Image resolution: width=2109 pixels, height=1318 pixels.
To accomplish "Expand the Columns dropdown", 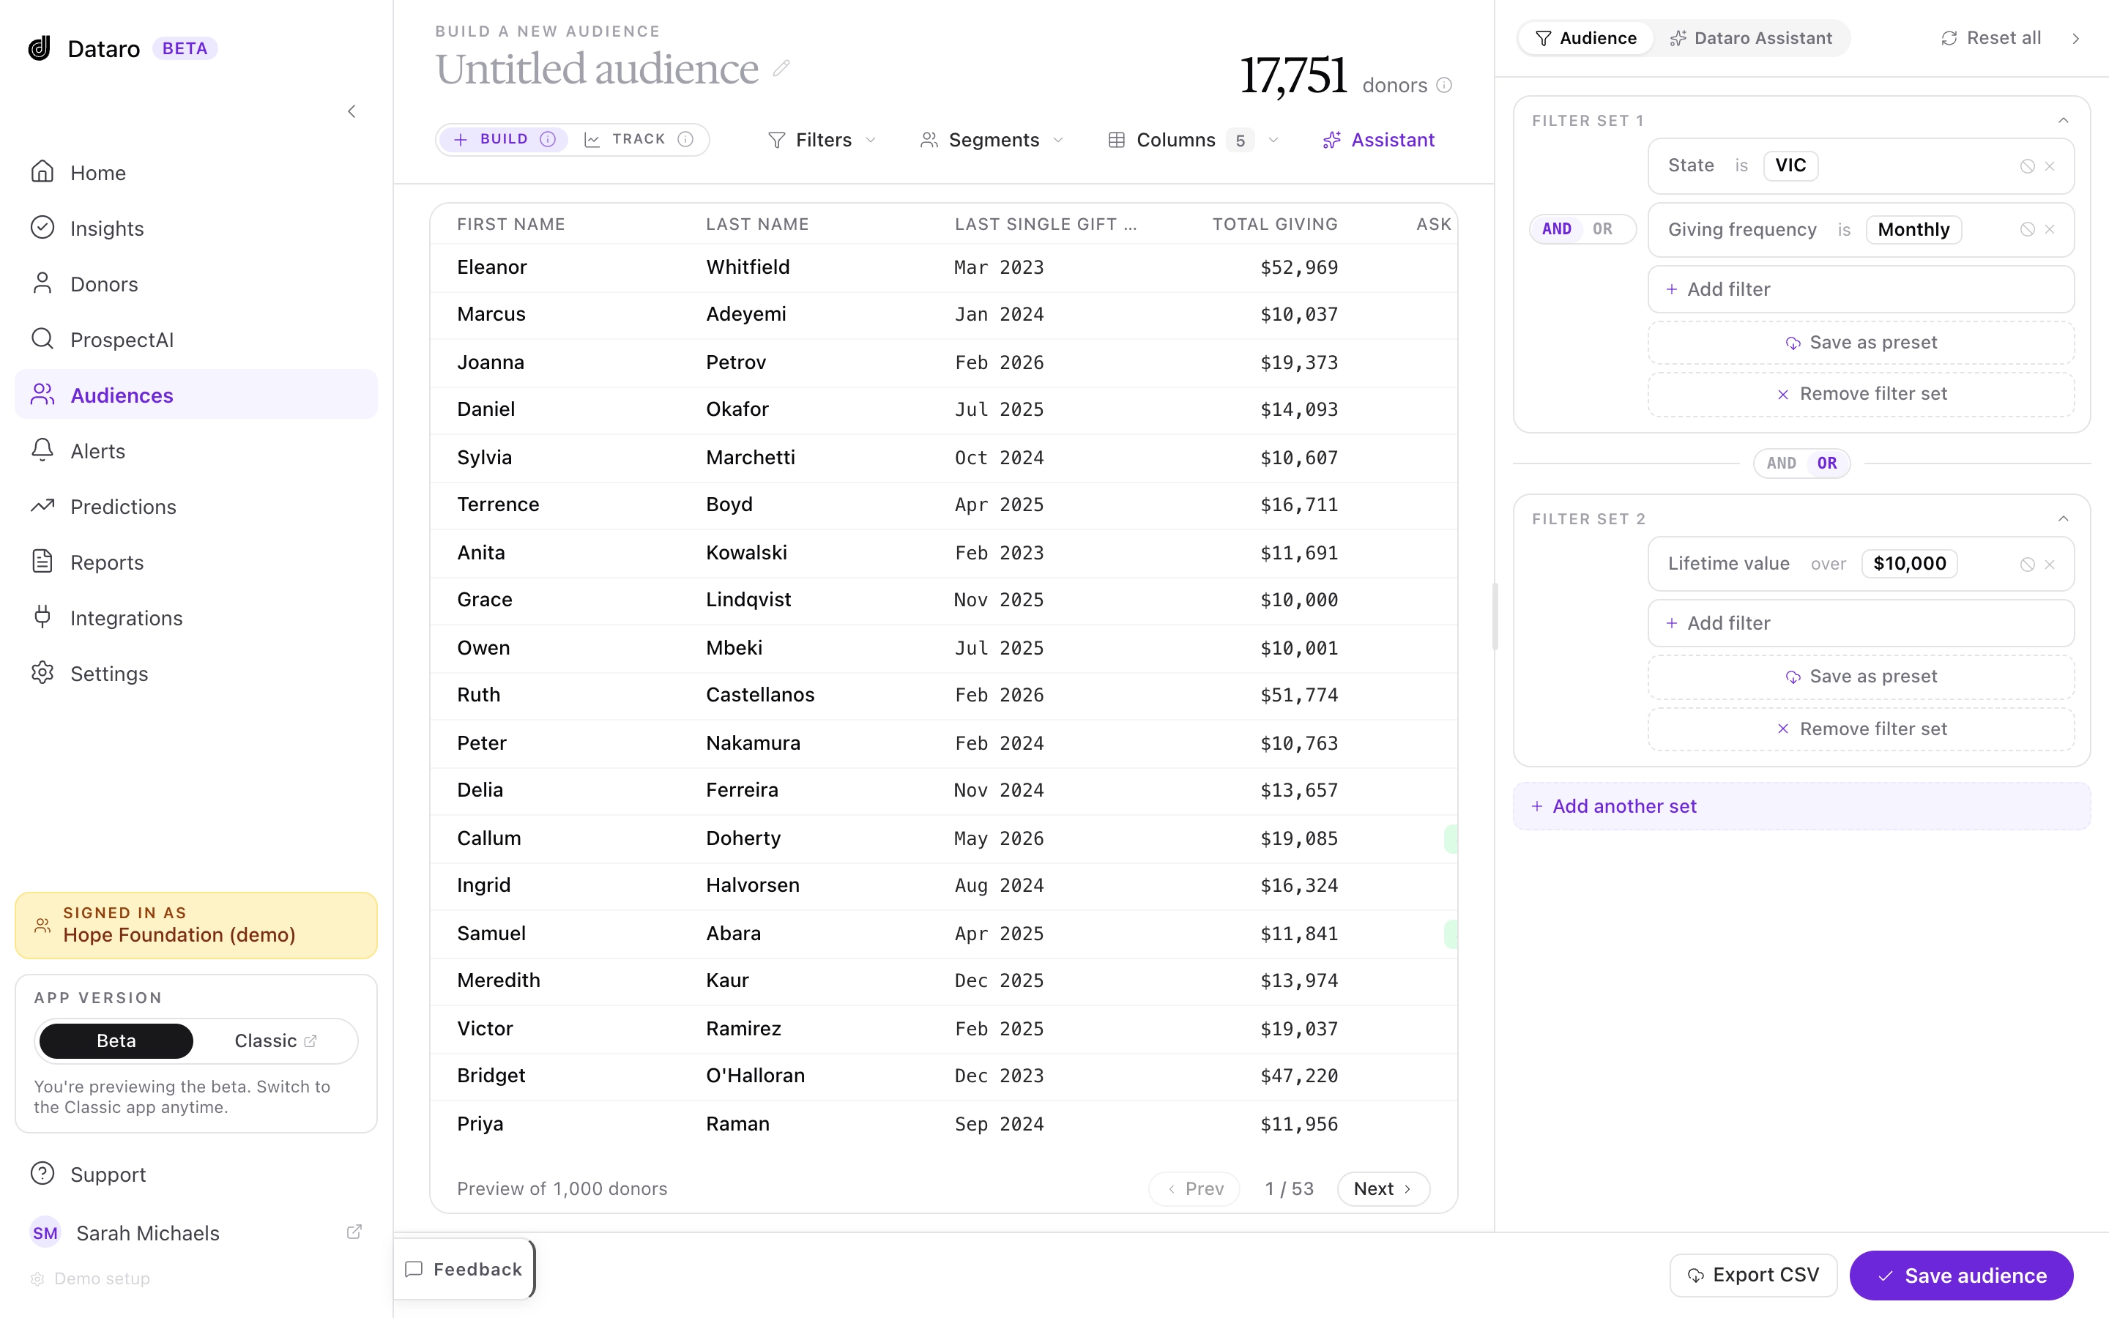I will 1192,139.
